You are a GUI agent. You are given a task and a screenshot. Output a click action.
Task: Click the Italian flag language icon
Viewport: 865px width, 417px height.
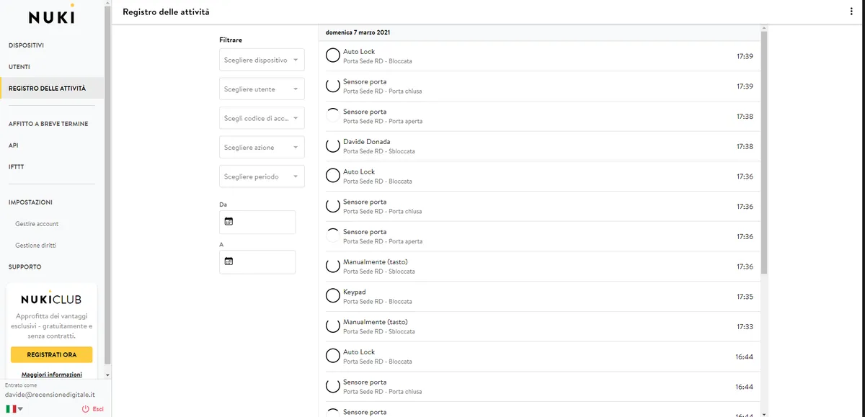pyautogui.click(x=11, y=408)
